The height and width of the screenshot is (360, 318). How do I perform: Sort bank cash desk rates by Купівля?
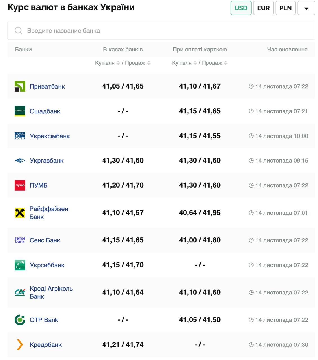[118, 63]
